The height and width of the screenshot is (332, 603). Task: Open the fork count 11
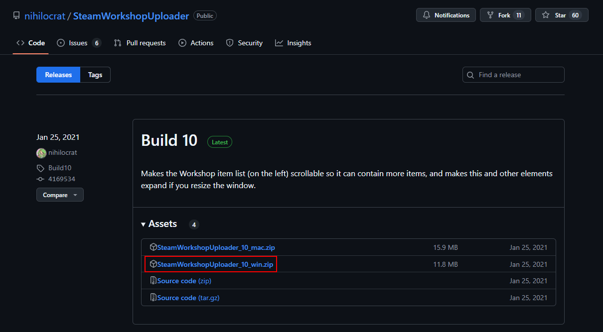519,15
